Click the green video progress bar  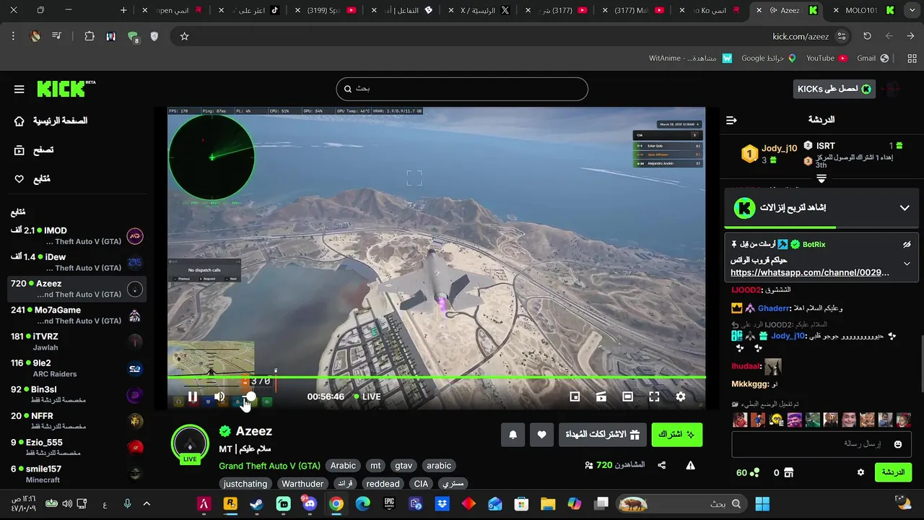pyautogui.click(x=437, y=377)
